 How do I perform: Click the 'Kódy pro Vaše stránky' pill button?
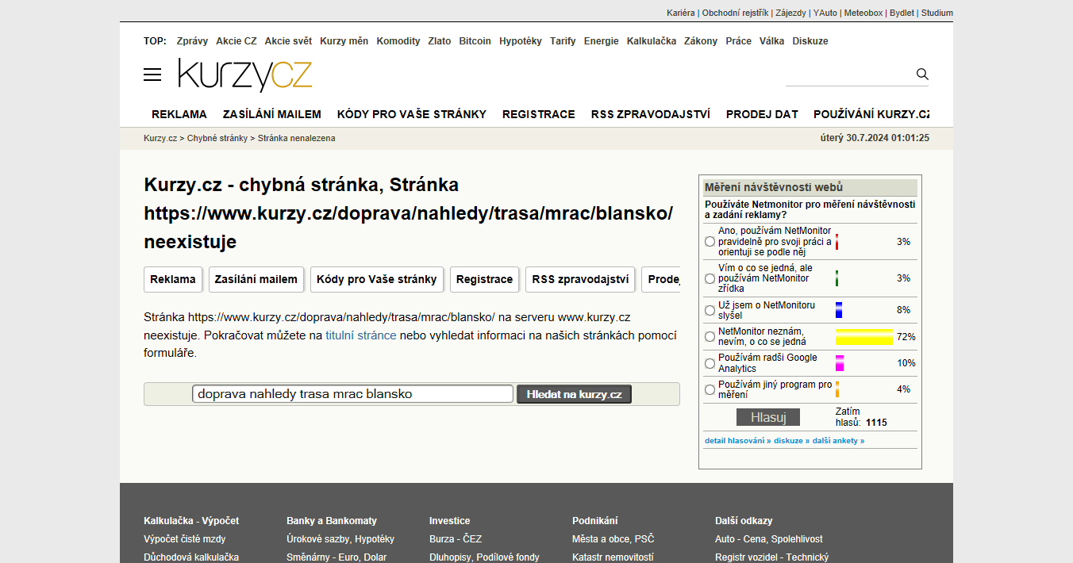[x=377, y=279]
